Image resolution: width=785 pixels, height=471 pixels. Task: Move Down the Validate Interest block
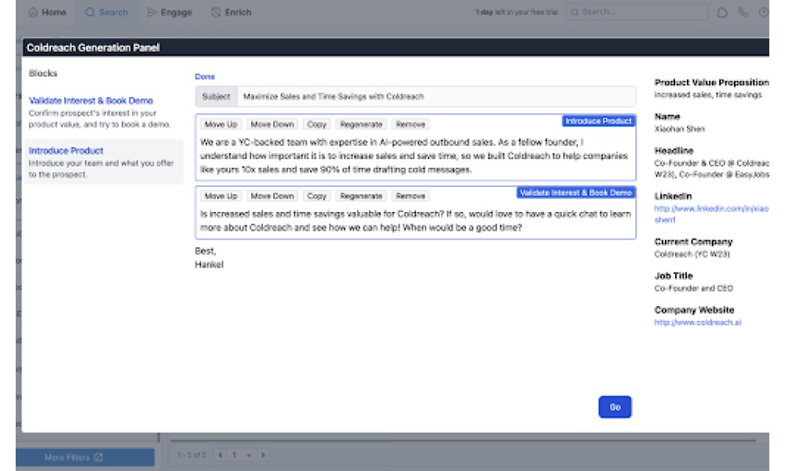tap(272, 196)
